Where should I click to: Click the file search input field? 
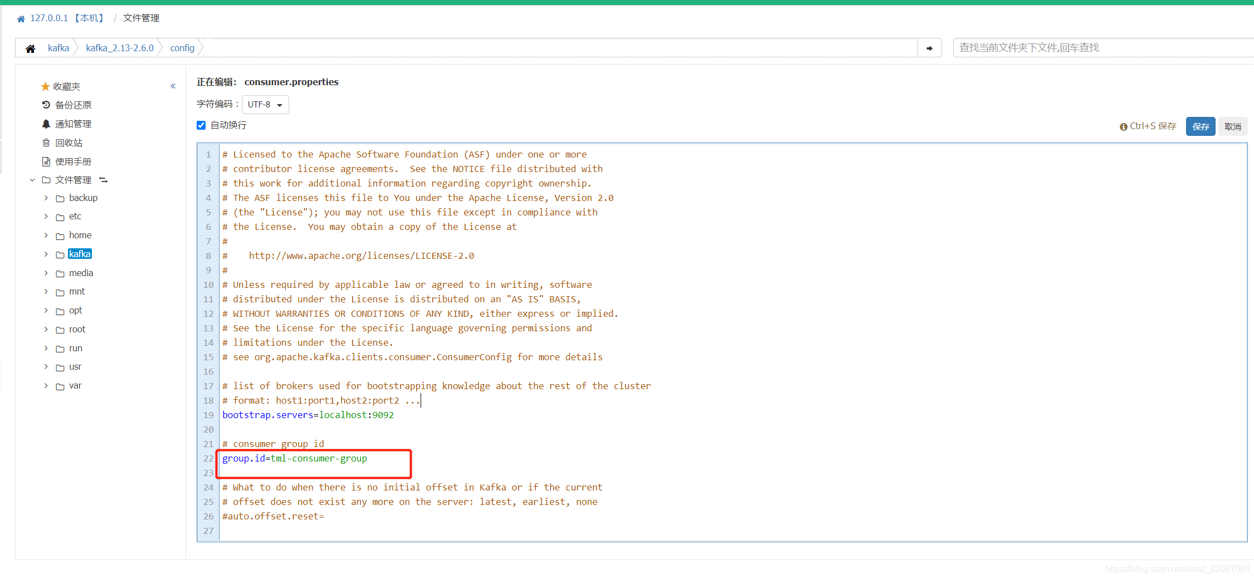coord(1103,48)
